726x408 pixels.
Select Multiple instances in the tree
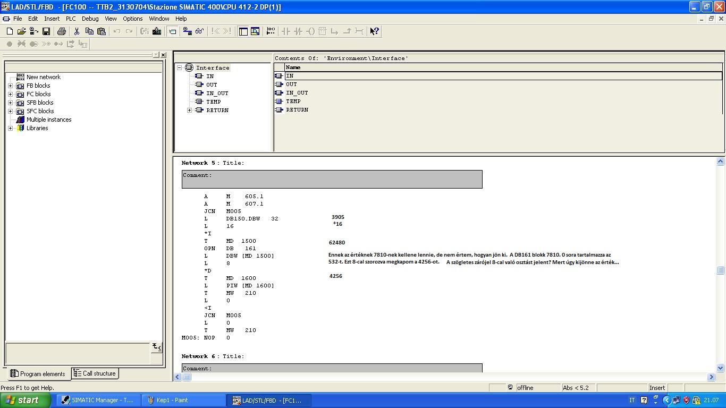pos(49,120)
